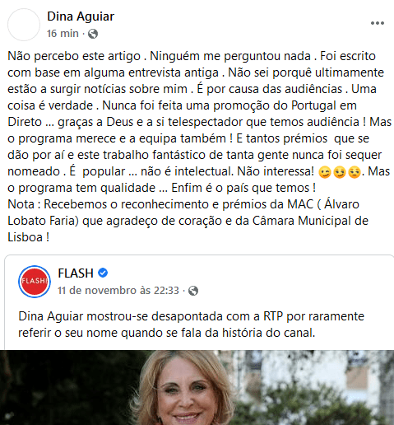The image size is (394, 425).
Task: Click 'Câmara Municipal de' text in the post
Action: pos(310,221)
